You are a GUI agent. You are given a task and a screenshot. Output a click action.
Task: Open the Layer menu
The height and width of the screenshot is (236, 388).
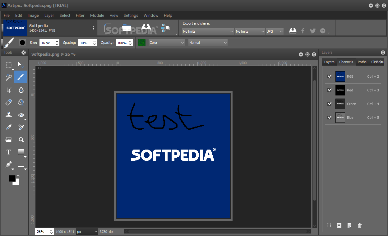pos(49,15)
